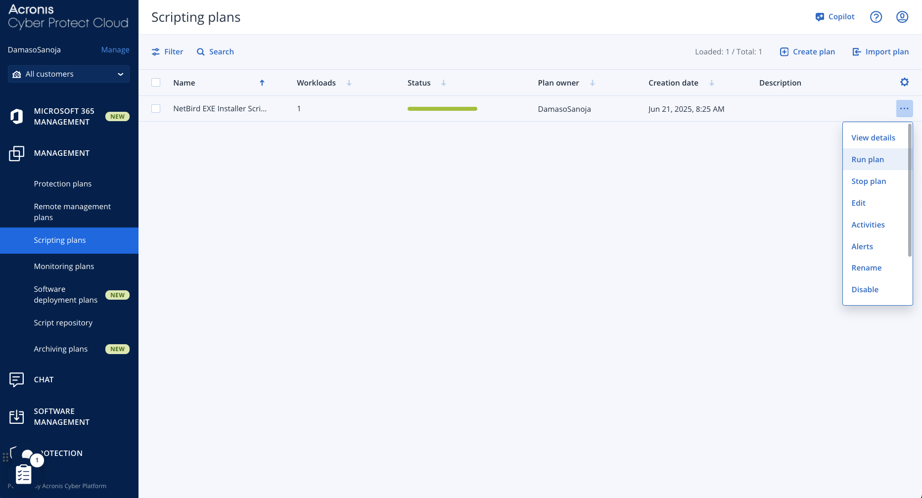The width and height of the screenshot is (922, 498).
Task: Click the three-dot actions button for NetBird plan
Action: [x=904, y=108]
